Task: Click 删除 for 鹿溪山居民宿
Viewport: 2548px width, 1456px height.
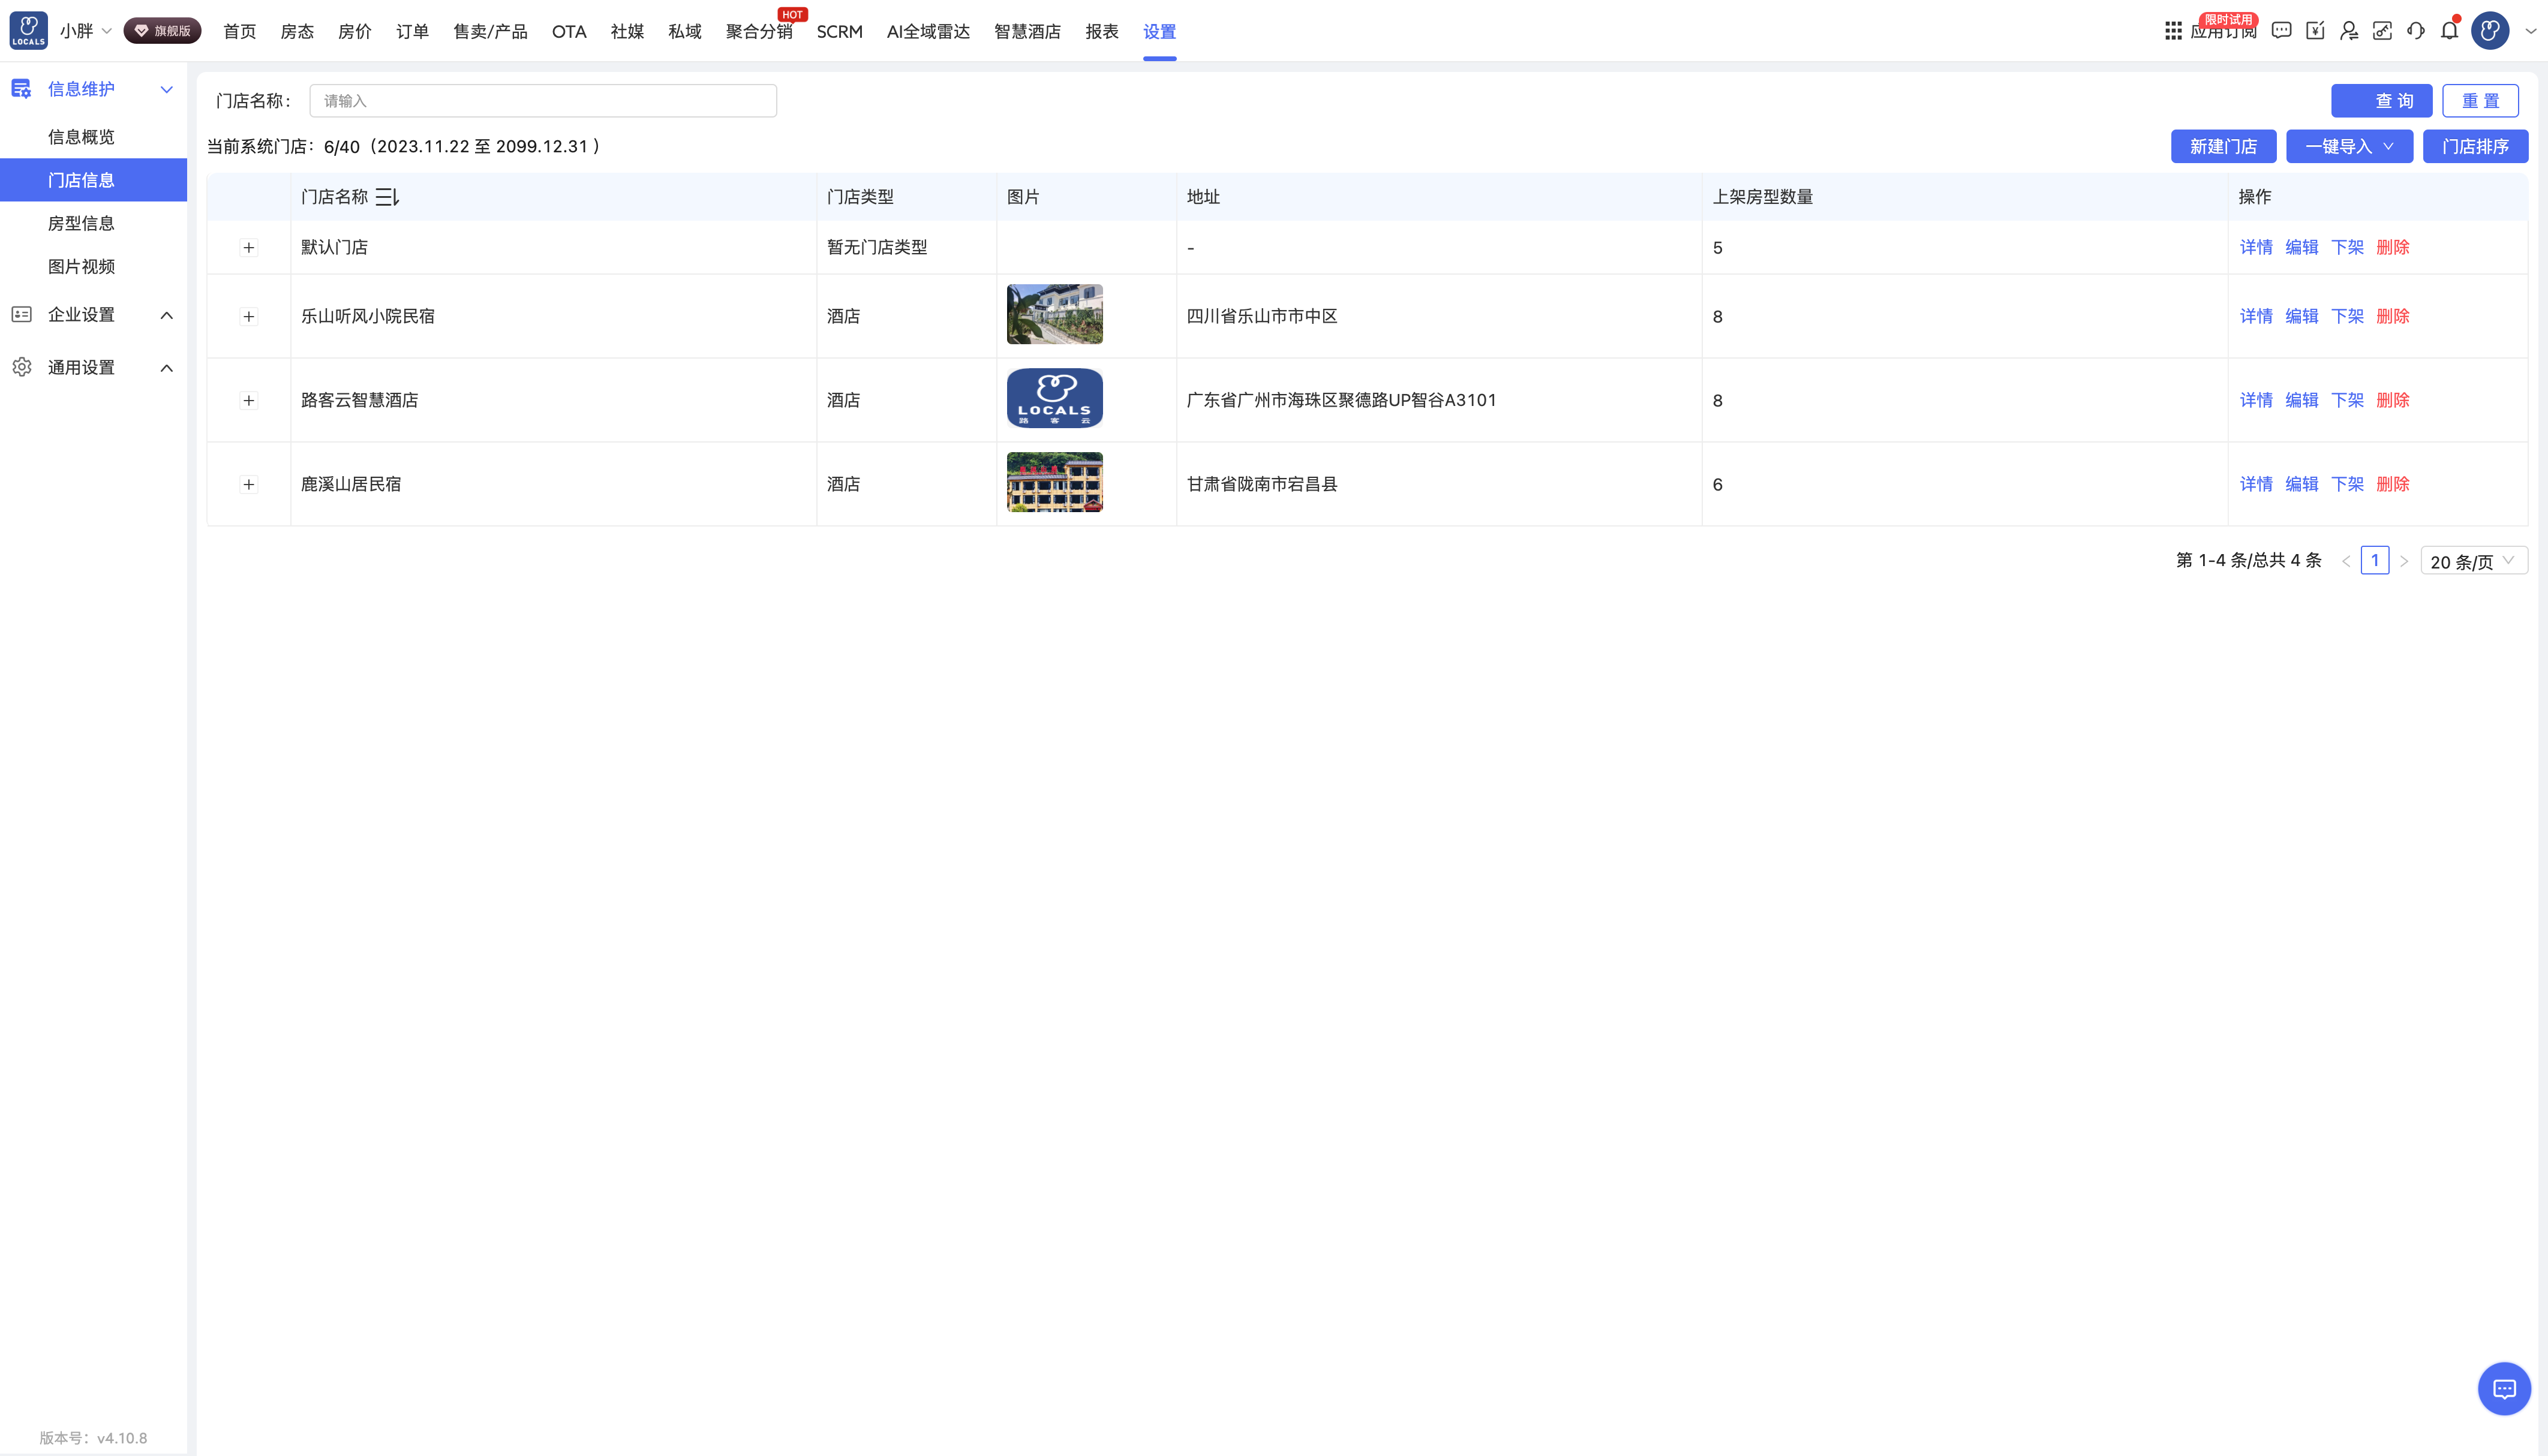Action: [x=2393, y=484]
